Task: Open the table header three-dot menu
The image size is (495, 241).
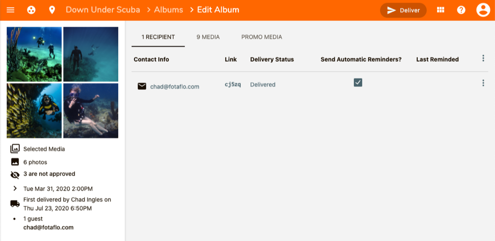Action: pos(483,58)
